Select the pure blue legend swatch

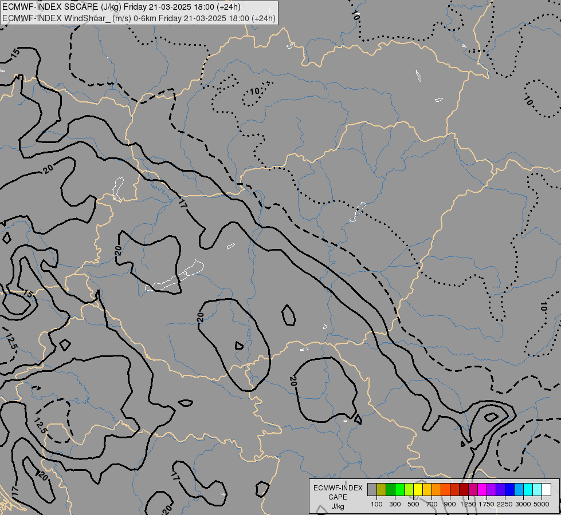coord(510,489)
